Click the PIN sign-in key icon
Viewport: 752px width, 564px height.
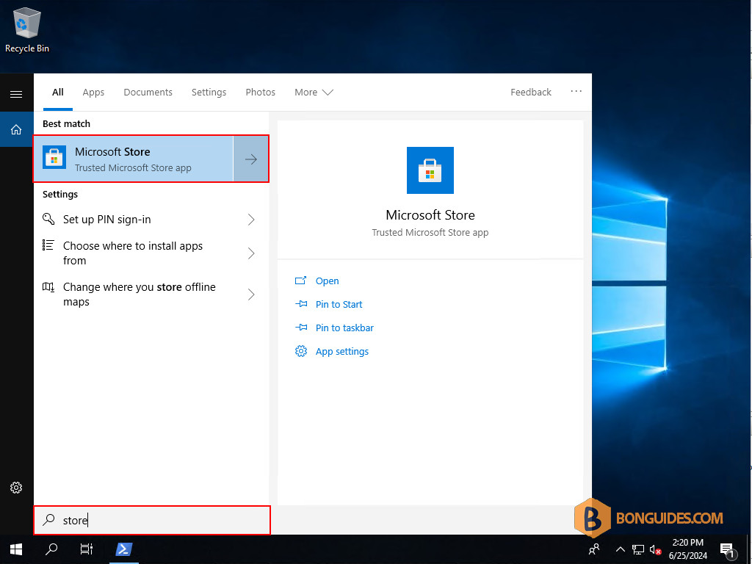[48, 219]
